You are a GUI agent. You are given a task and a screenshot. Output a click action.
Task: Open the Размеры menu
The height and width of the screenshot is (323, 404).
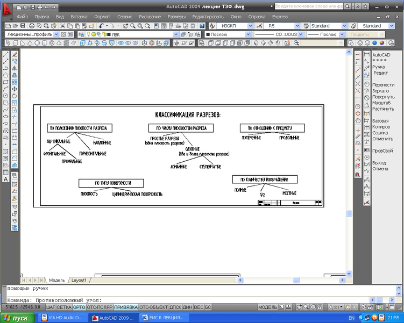(176, 17)
